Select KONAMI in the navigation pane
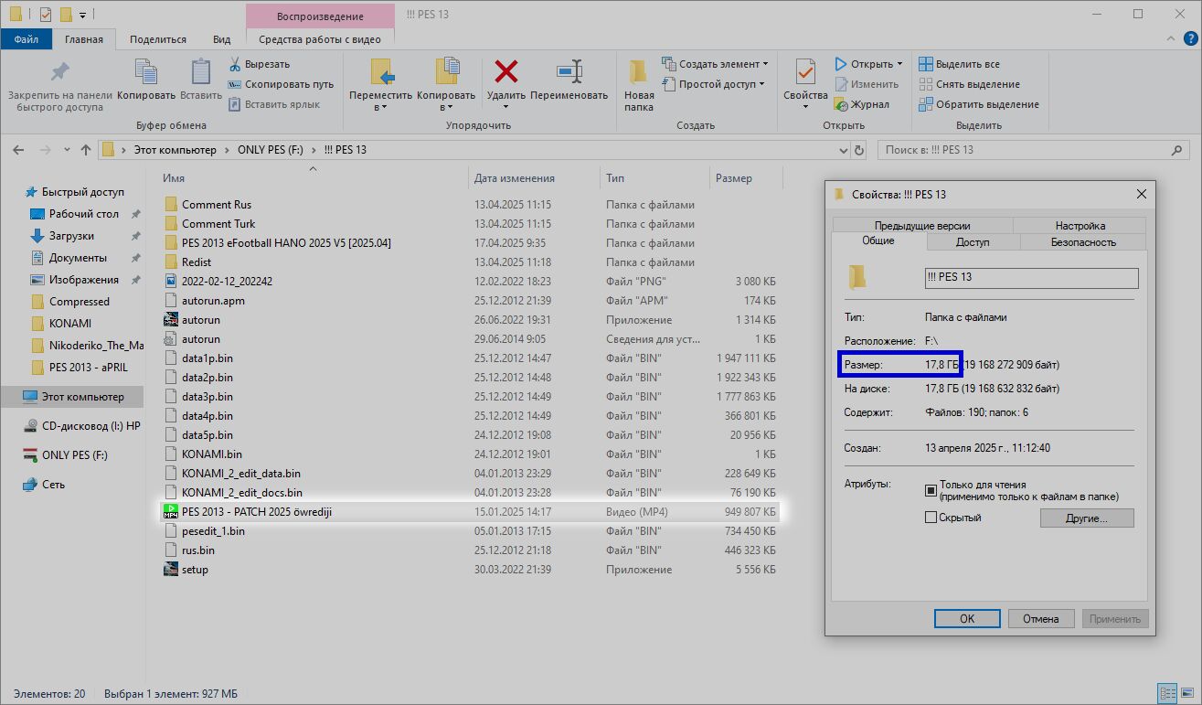1202x705 pixels. pos(69,323)
